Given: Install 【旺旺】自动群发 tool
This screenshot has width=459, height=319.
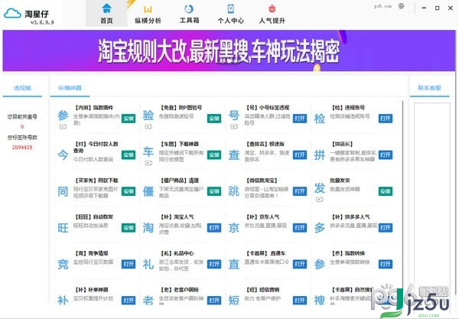Looking at the screenshot, I should pos(129,228).
